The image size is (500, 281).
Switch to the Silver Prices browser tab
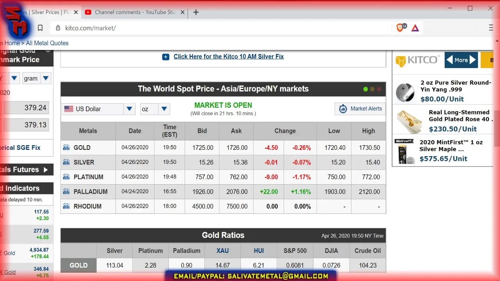tap(50, 12)
